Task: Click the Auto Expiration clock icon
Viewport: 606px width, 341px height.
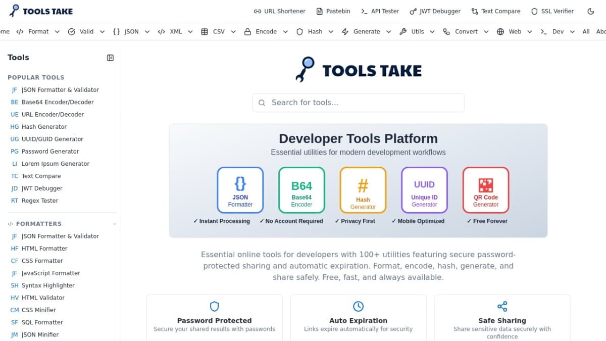Action: (x=358, y=306)
